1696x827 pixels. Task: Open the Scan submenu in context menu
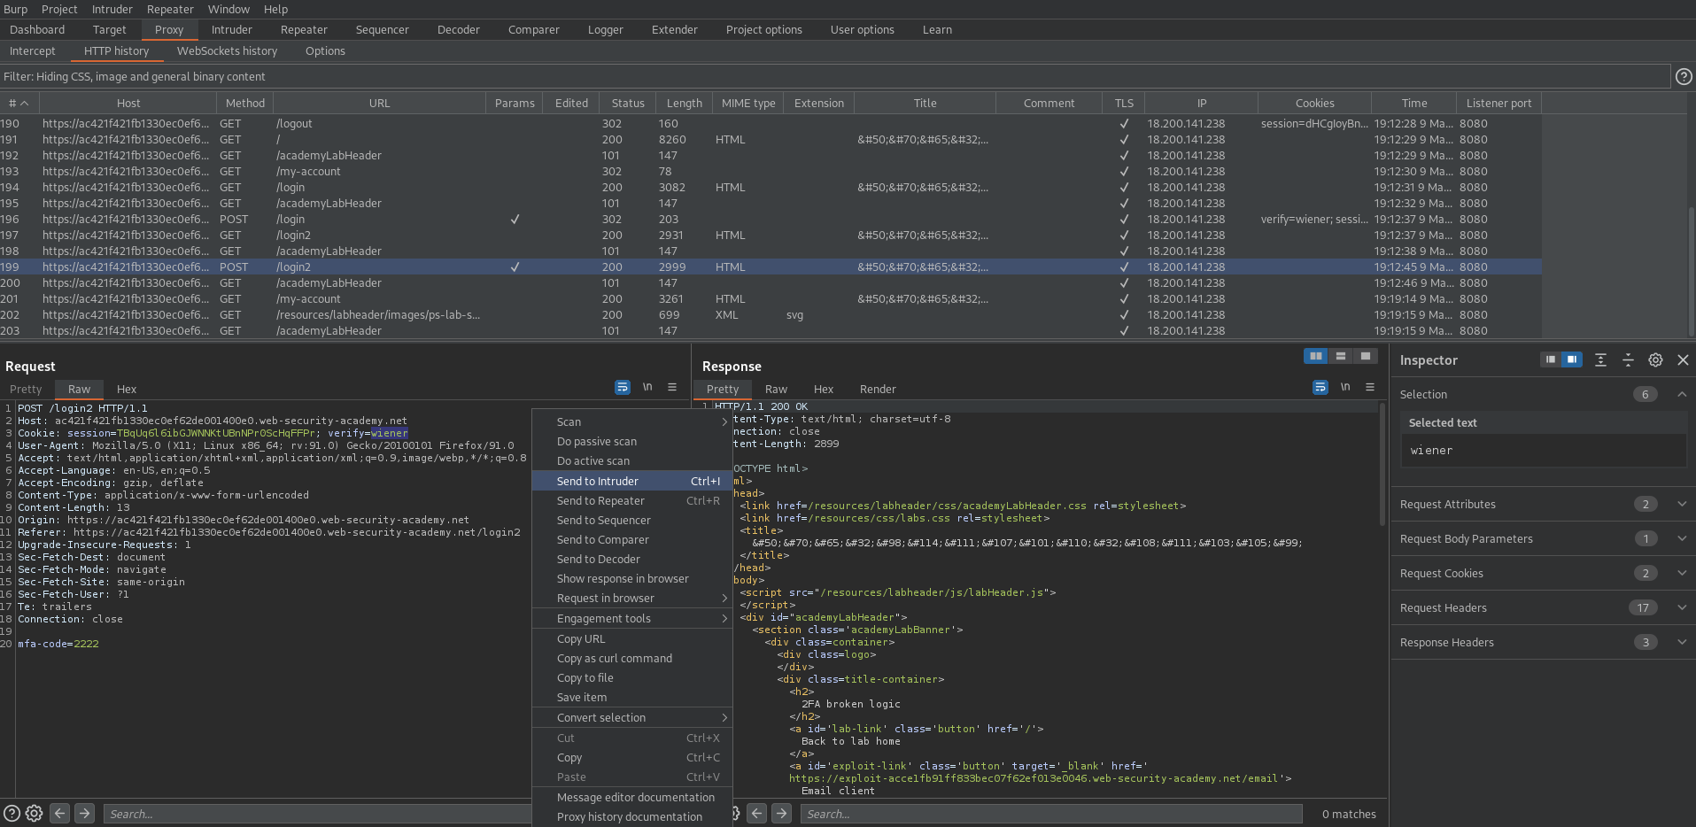[632, 421]
